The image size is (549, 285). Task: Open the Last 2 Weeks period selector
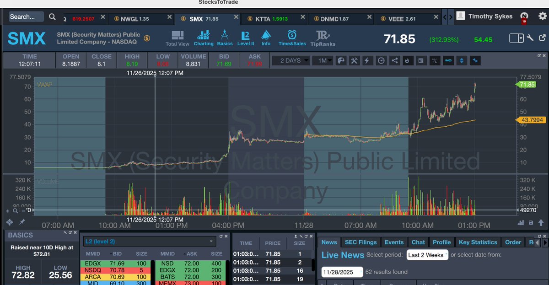tap(427, 255)
